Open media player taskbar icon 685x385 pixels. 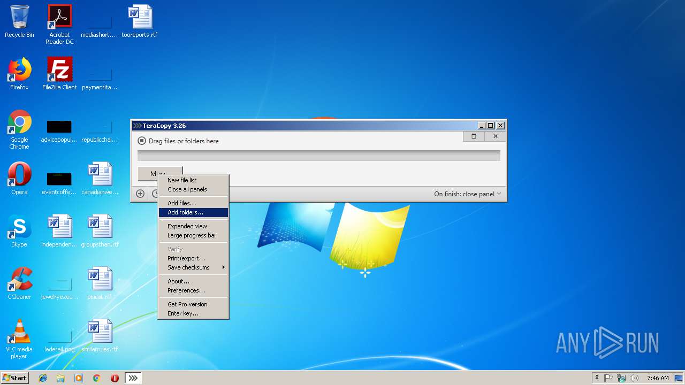(x=79, y=378)
